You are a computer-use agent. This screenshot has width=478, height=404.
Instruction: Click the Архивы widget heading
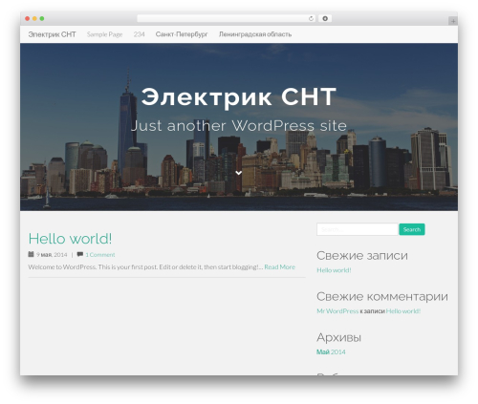(338, 337)
